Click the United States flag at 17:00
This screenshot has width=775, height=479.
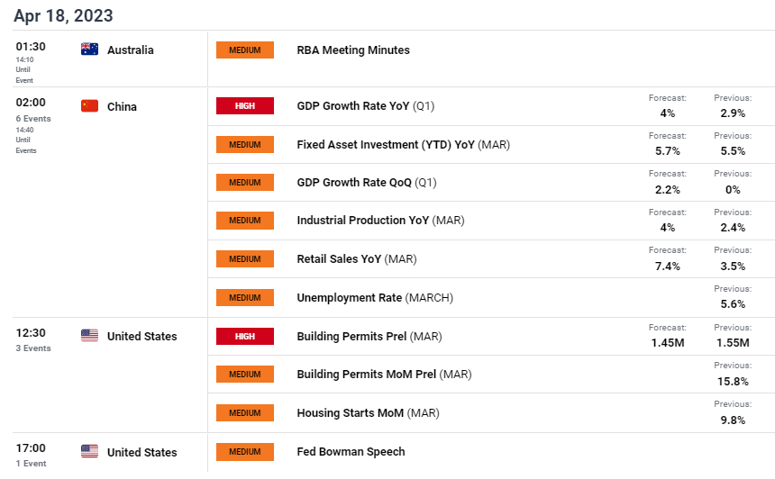tap(89, 452)
